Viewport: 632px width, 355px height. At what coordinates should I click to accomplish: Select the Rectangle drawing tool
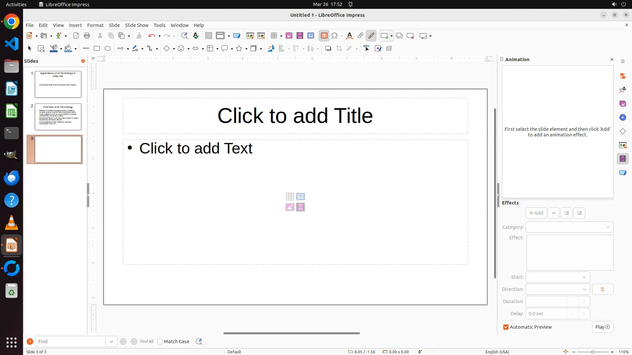pos(97,49)
